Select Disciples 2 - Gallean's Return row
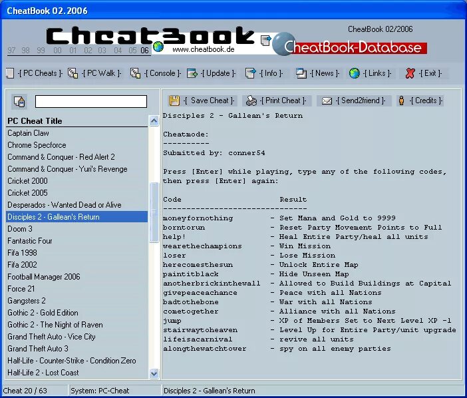This screenshot has height=398, width=467. tap(77, 217)
